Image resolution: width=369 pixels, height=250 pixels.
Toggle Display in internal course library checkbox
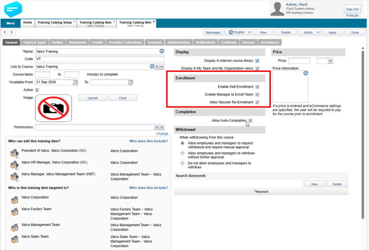pos(257,61)
